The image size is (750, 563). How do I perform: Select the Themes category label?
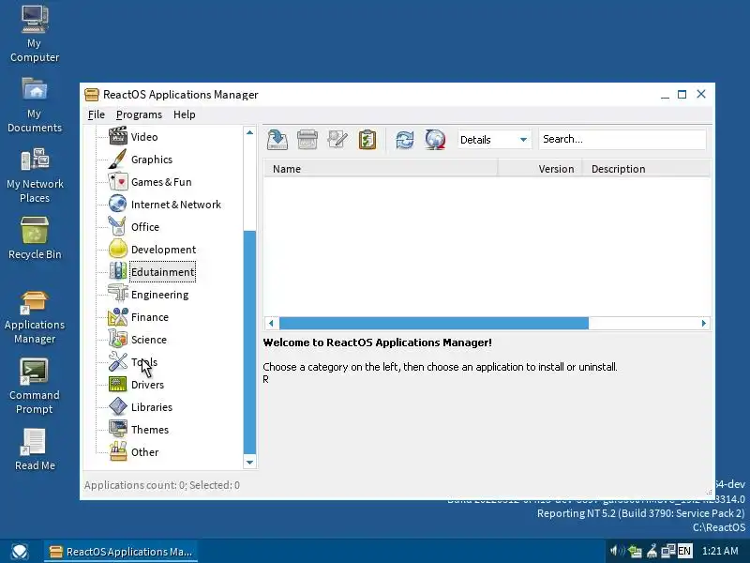pyautogui.click(x=150, y=430)
